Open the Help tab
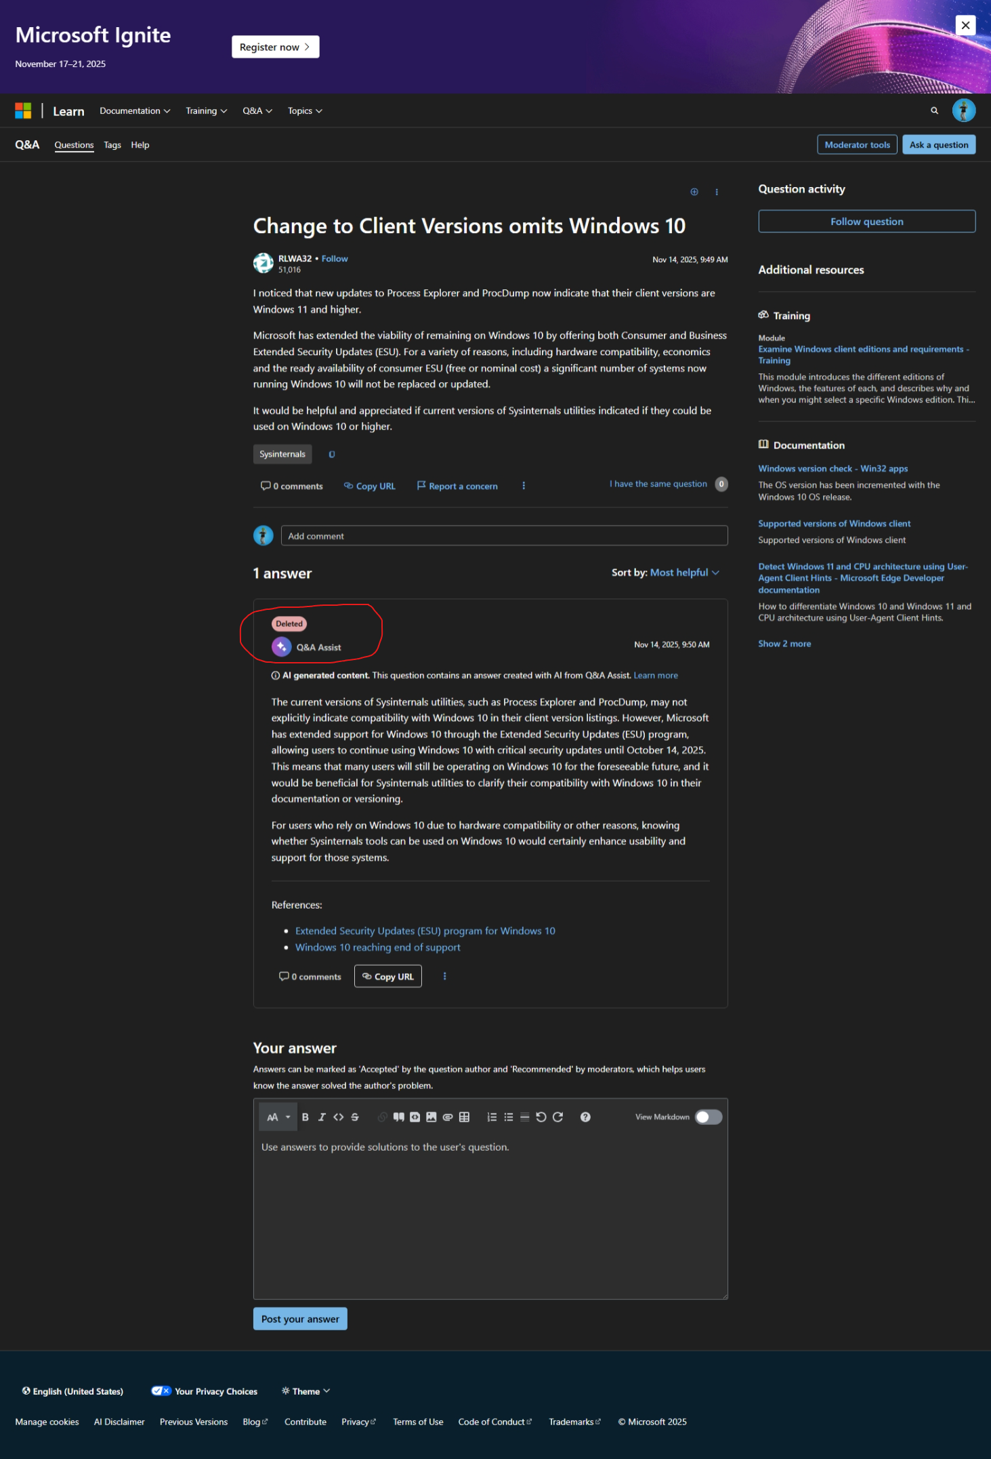This screenshot has width=991, height=1459. pos(140,145)
